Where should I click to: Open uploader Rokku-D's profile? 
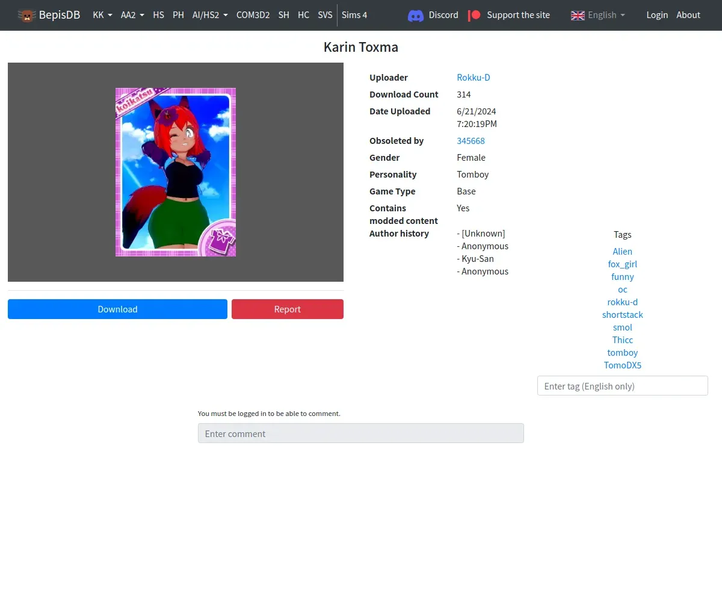point(474,78)
